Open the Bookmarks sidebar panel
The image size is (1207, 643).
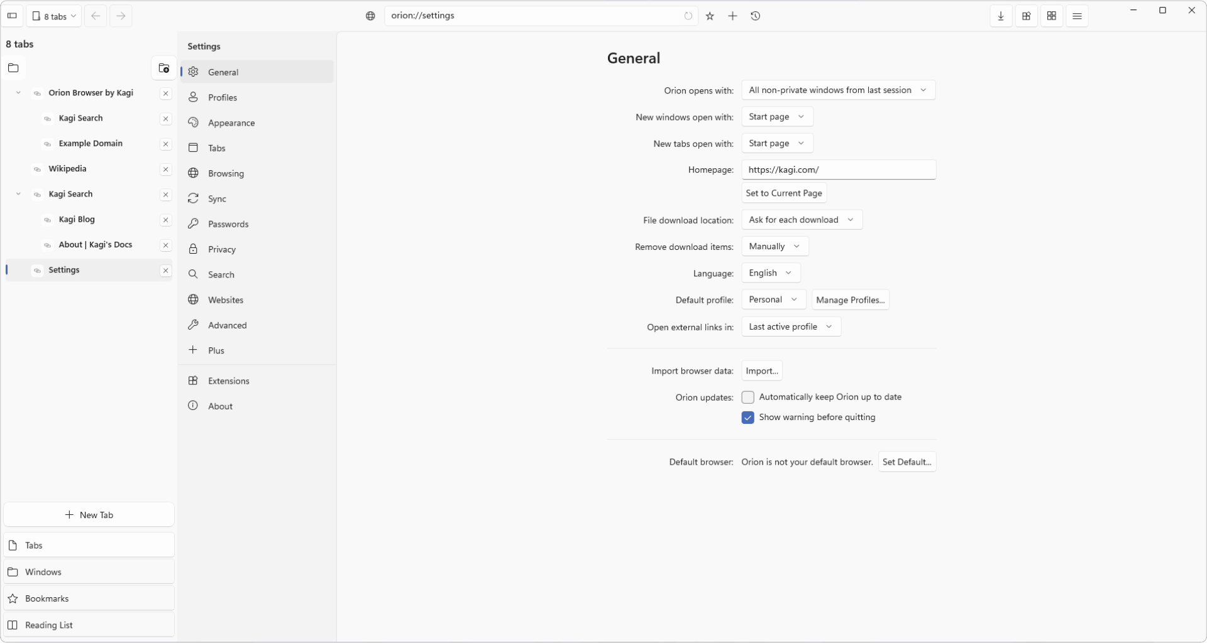[x=89, y=598]
